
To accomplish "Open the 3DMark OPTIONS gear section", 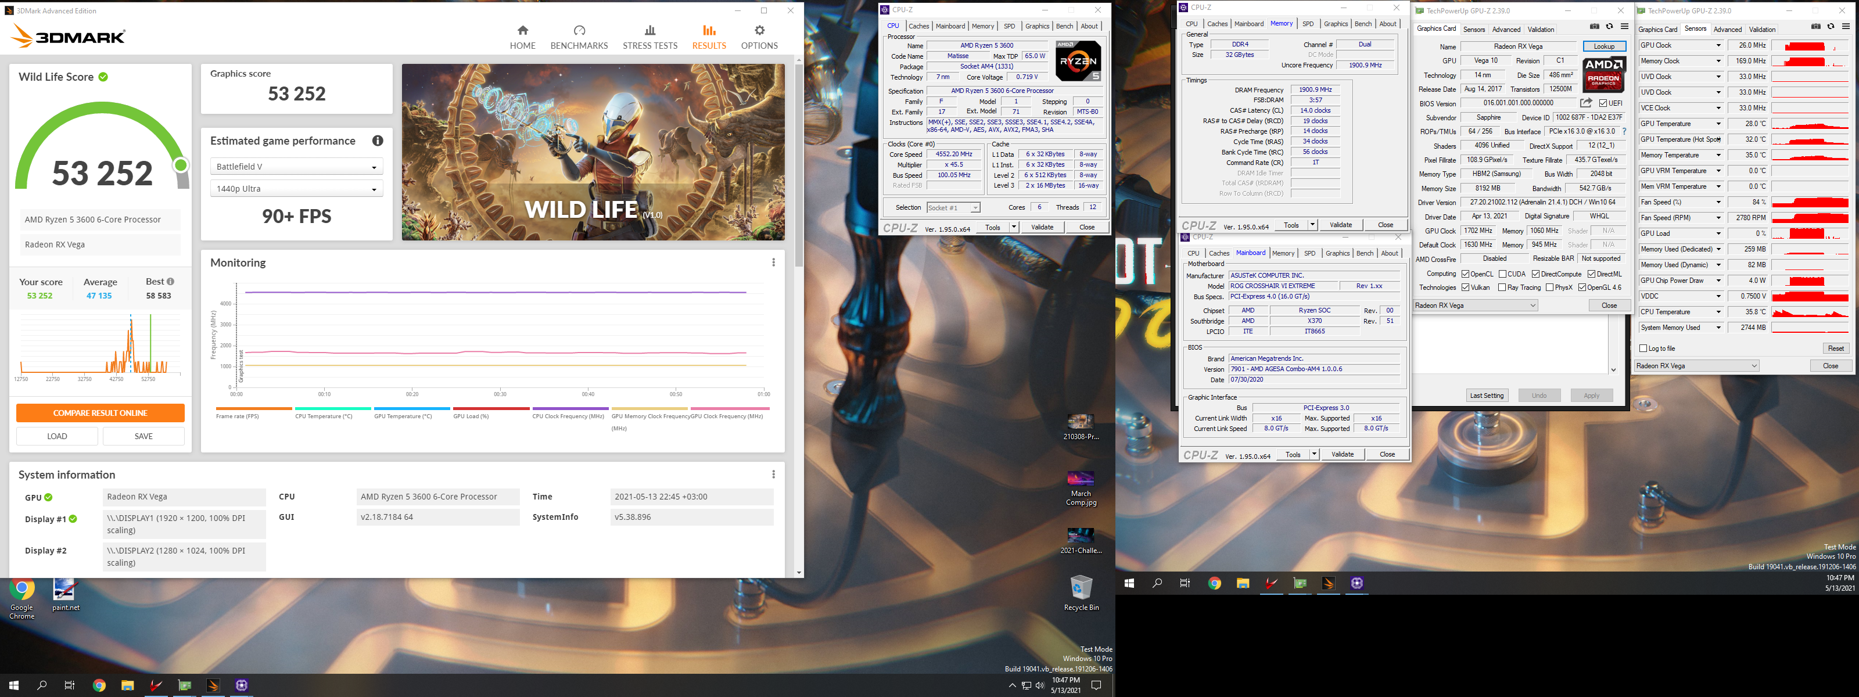I will pyautogui.click(x=759, y=38).
